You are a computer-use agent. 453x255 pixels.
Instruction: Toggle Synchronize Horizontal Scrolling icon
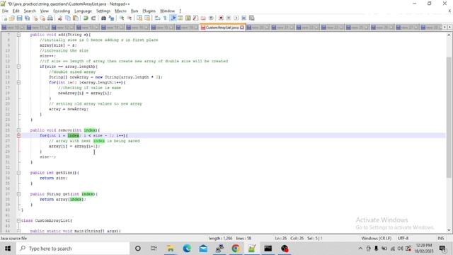(147, 18)
